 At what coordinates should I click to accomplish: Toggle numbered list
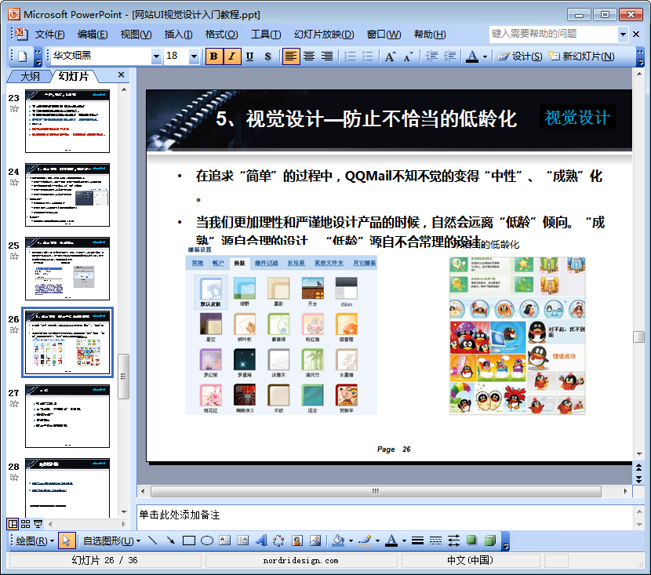click(x=350, y=56)
